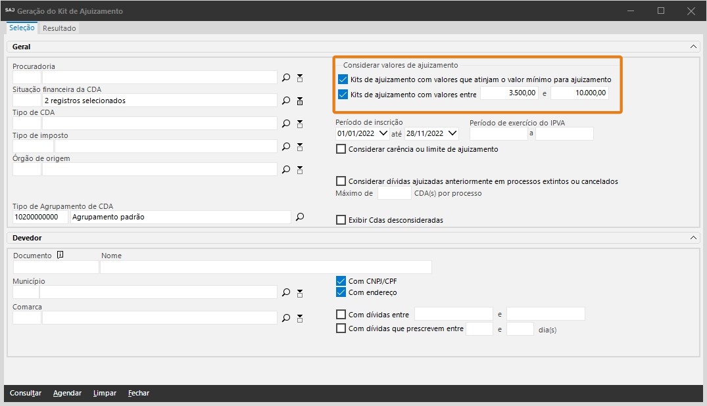The image size is (707, 406).
Task: Click the Consultar button
Action: (26, 393)
